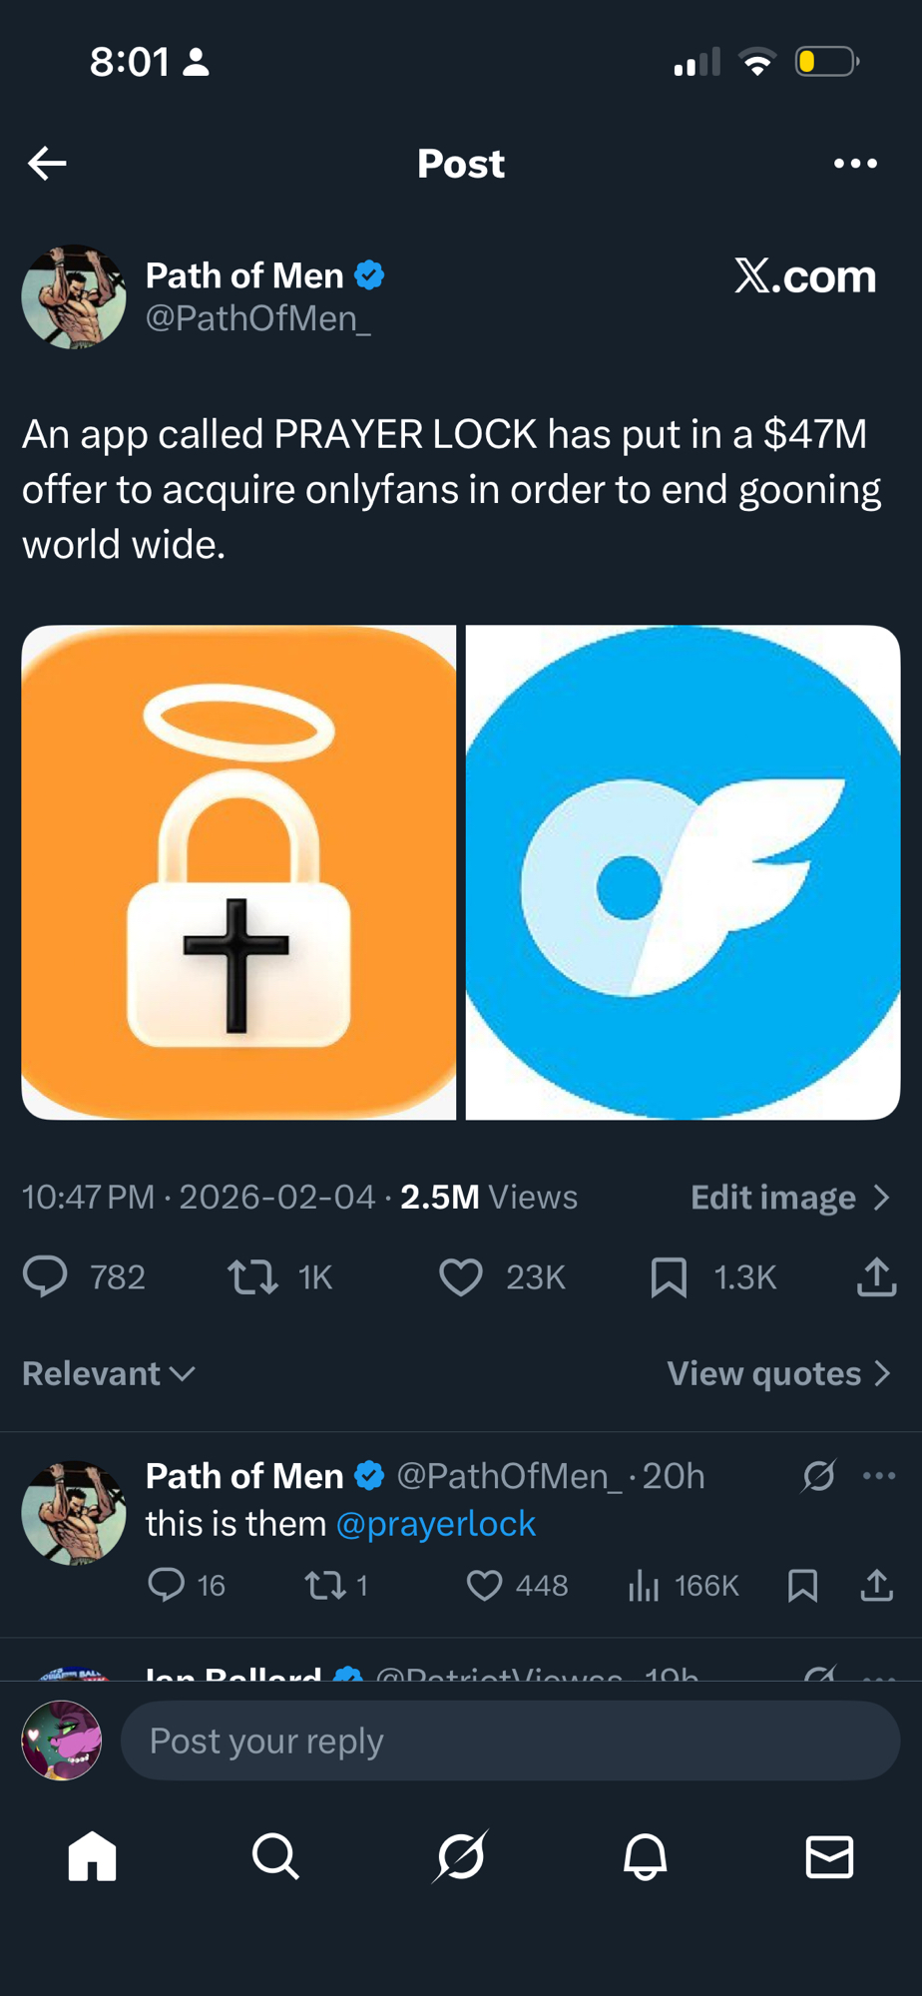Repost the main post with 1K reposts
922x1996 pixels.
[x=253, y=1276]
